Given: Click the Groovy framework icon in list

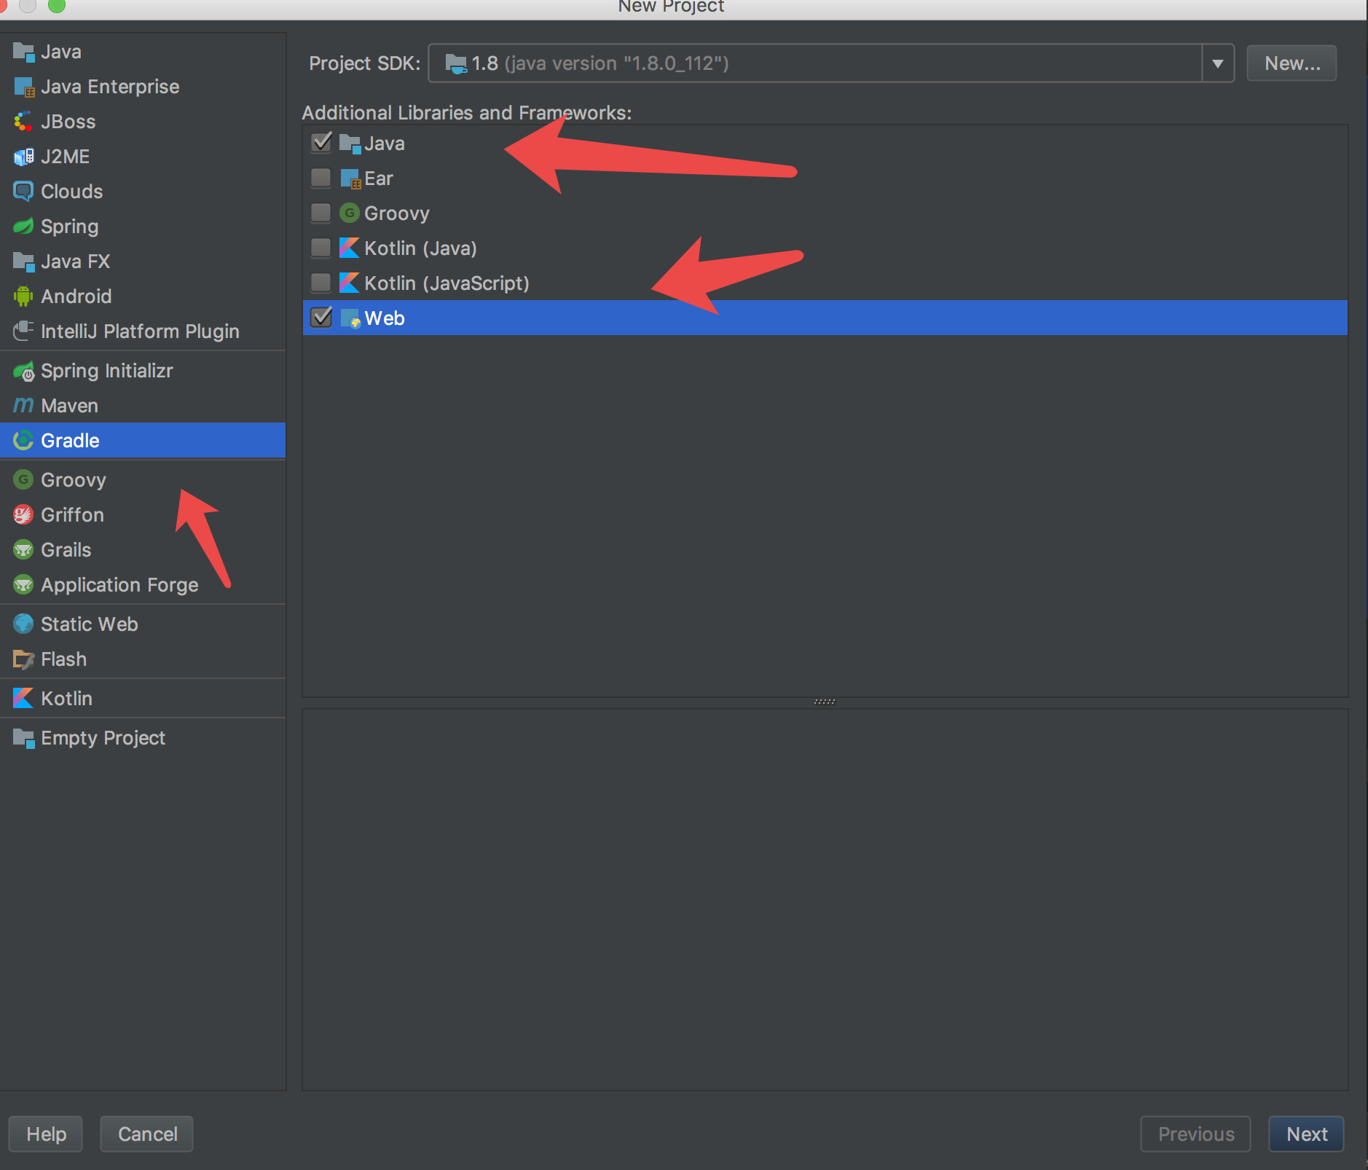Looking at the screenshot, I should click(350, 213).
